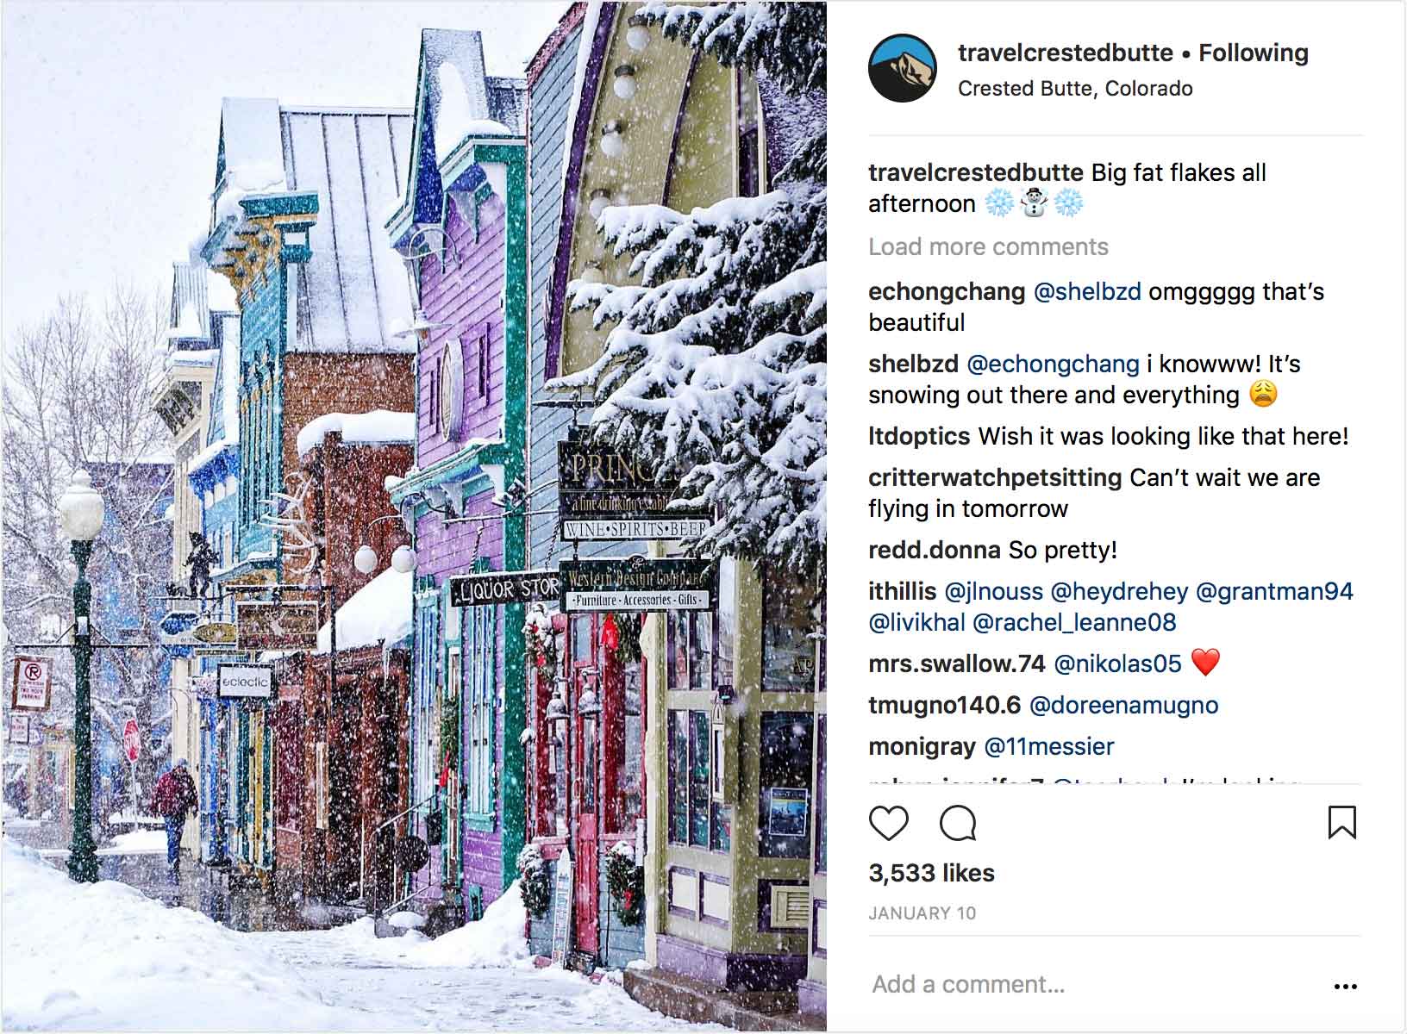Click the travelcrestedbutte username in header

click(1066, 53)
